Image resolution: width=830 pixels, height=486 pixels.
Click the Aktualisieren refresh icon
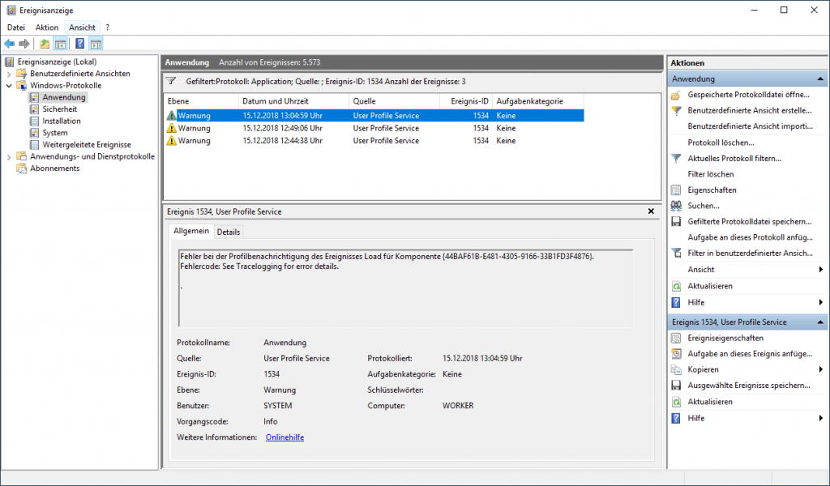[675, 285]
